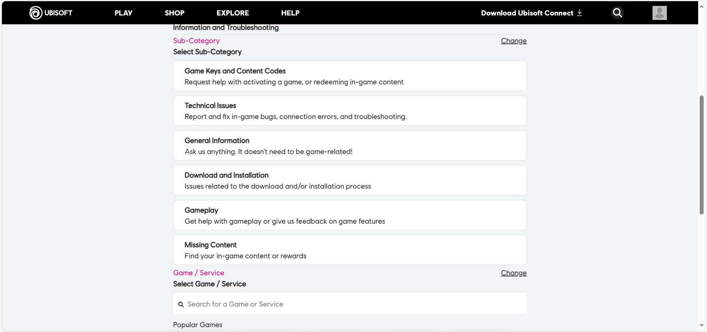Image resolution: width=707 pixels, height=332 pixels.
Task: Choose the Missing Content option
Action: coord(350,250)
